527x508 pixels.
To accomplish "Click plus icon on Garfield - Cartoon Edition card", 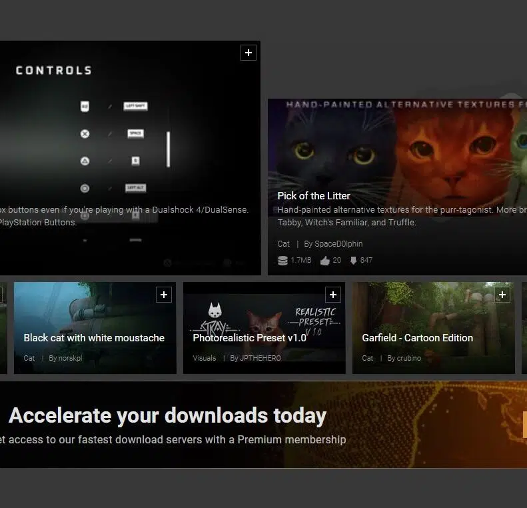I will pos(502,295).
